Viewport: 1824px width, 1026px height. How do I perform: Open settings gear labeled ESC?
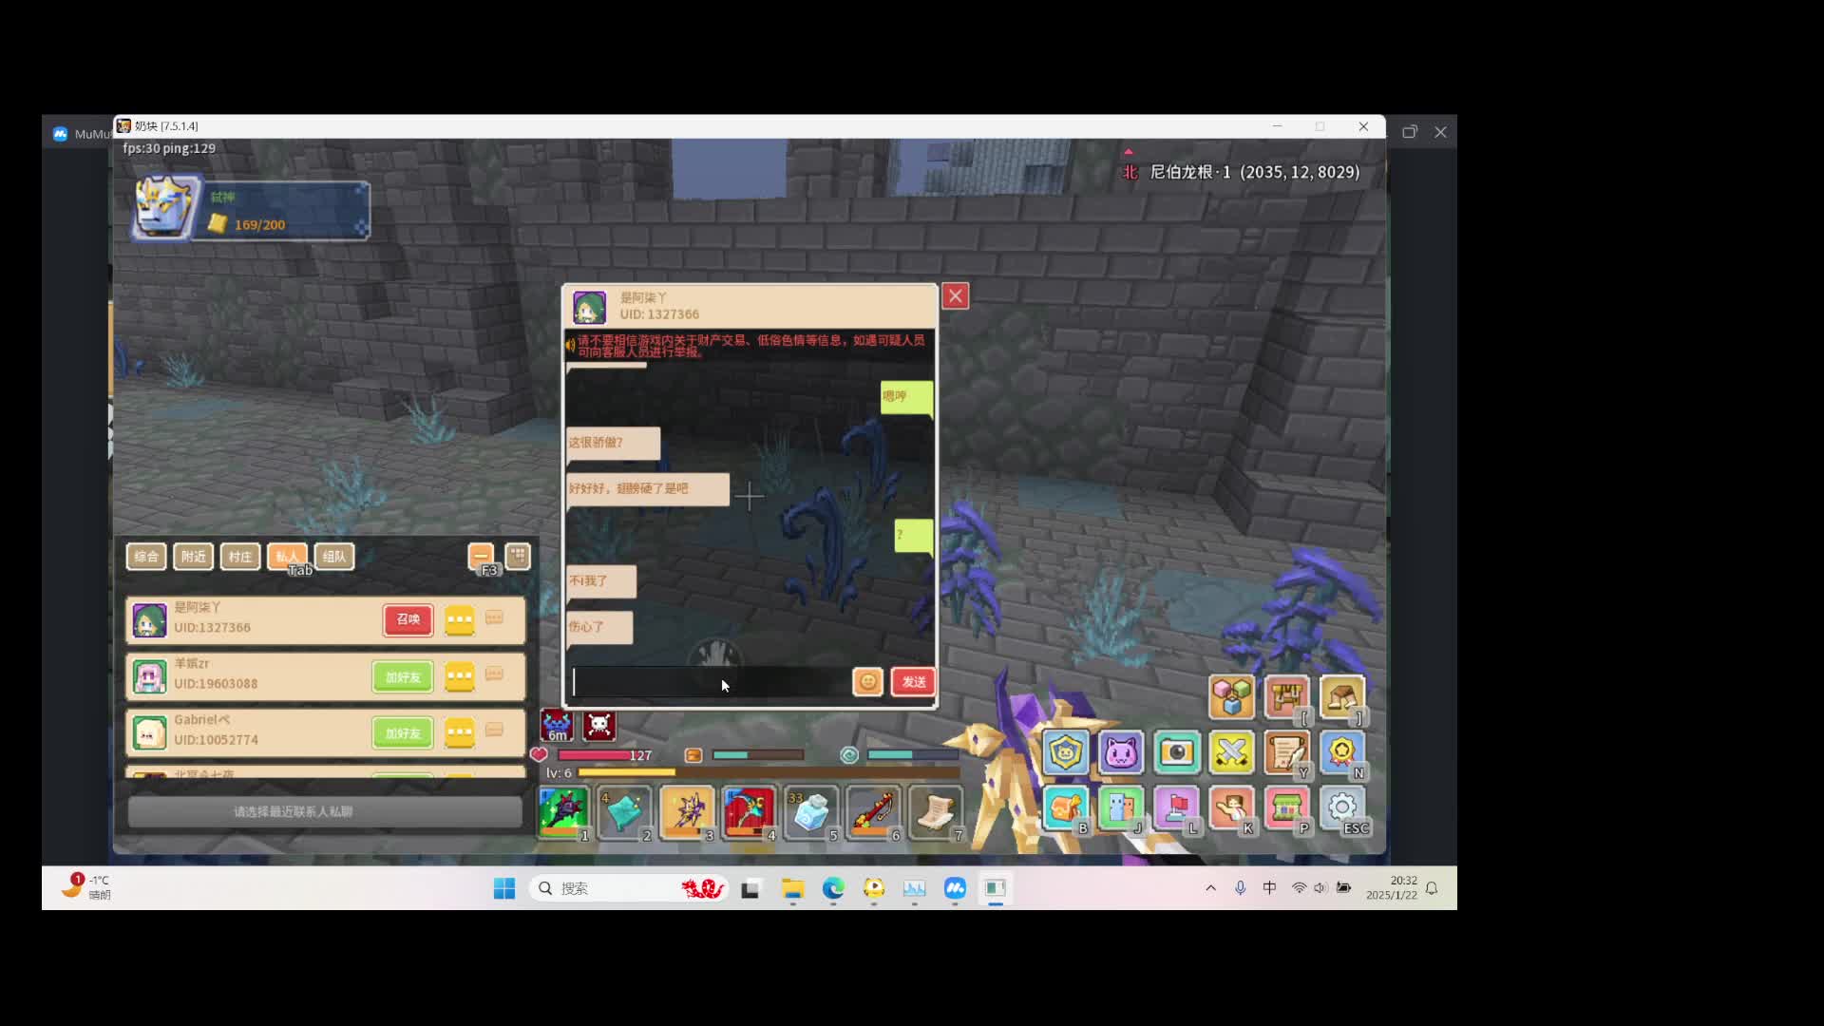(x=1341, y=808)
